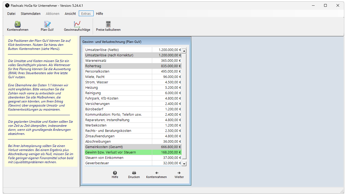Go back using Kontenrahmen left arrow
The width and height of the screenshot is (347, 195).
[157, 173]
